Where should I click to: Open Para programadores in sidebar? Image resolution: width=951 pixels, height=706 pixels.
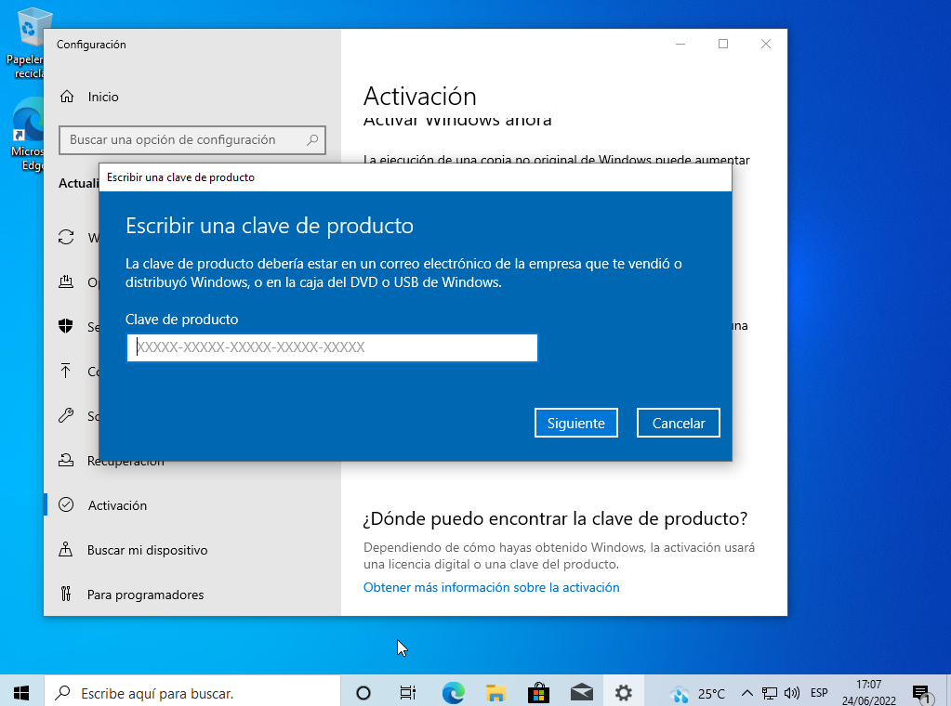point(192,595)
